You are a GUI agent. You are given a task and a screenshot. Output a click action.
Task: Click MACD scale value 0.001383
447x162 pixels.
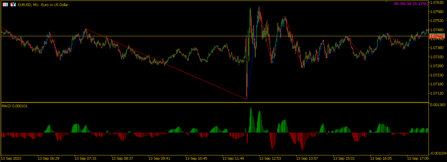pyautogui.click(x=438, y=105)
